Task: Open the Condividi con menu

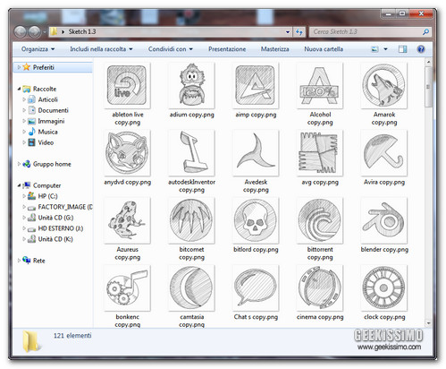Action: [171, 49]
